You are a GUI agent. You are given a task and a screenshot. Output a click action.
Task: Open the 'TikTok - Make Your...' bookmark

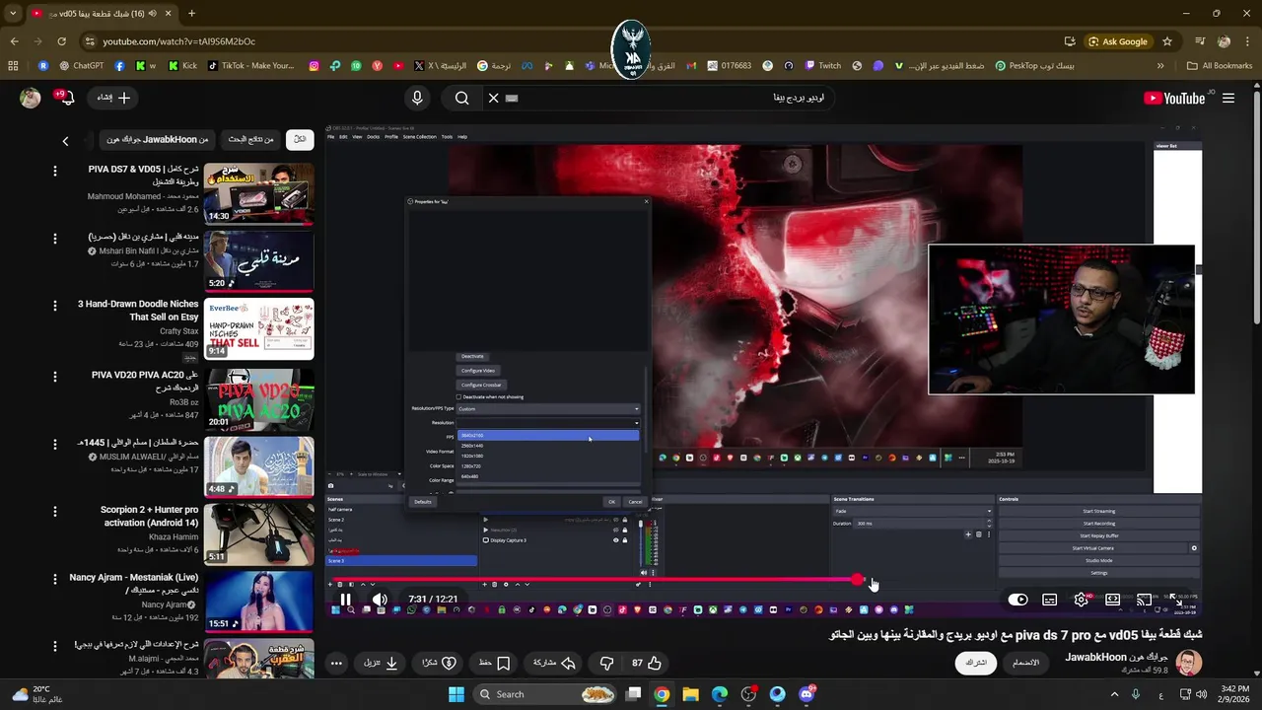click(250, 66)
